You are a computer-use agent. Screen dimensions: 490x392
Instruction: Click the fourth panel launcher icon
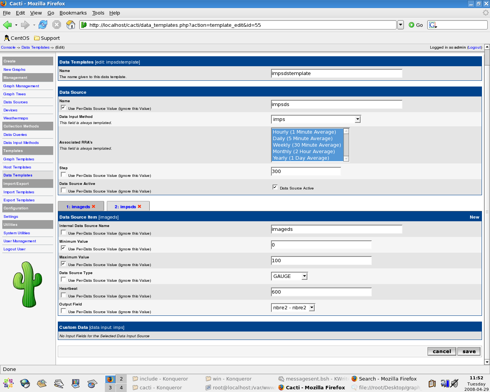coord(59,383)
